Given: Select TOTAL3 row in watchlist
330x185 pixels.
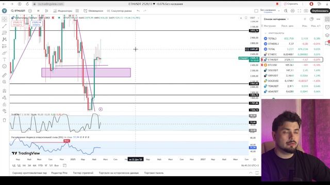Looking at the screenshot, I should click(x=292, y=39).
